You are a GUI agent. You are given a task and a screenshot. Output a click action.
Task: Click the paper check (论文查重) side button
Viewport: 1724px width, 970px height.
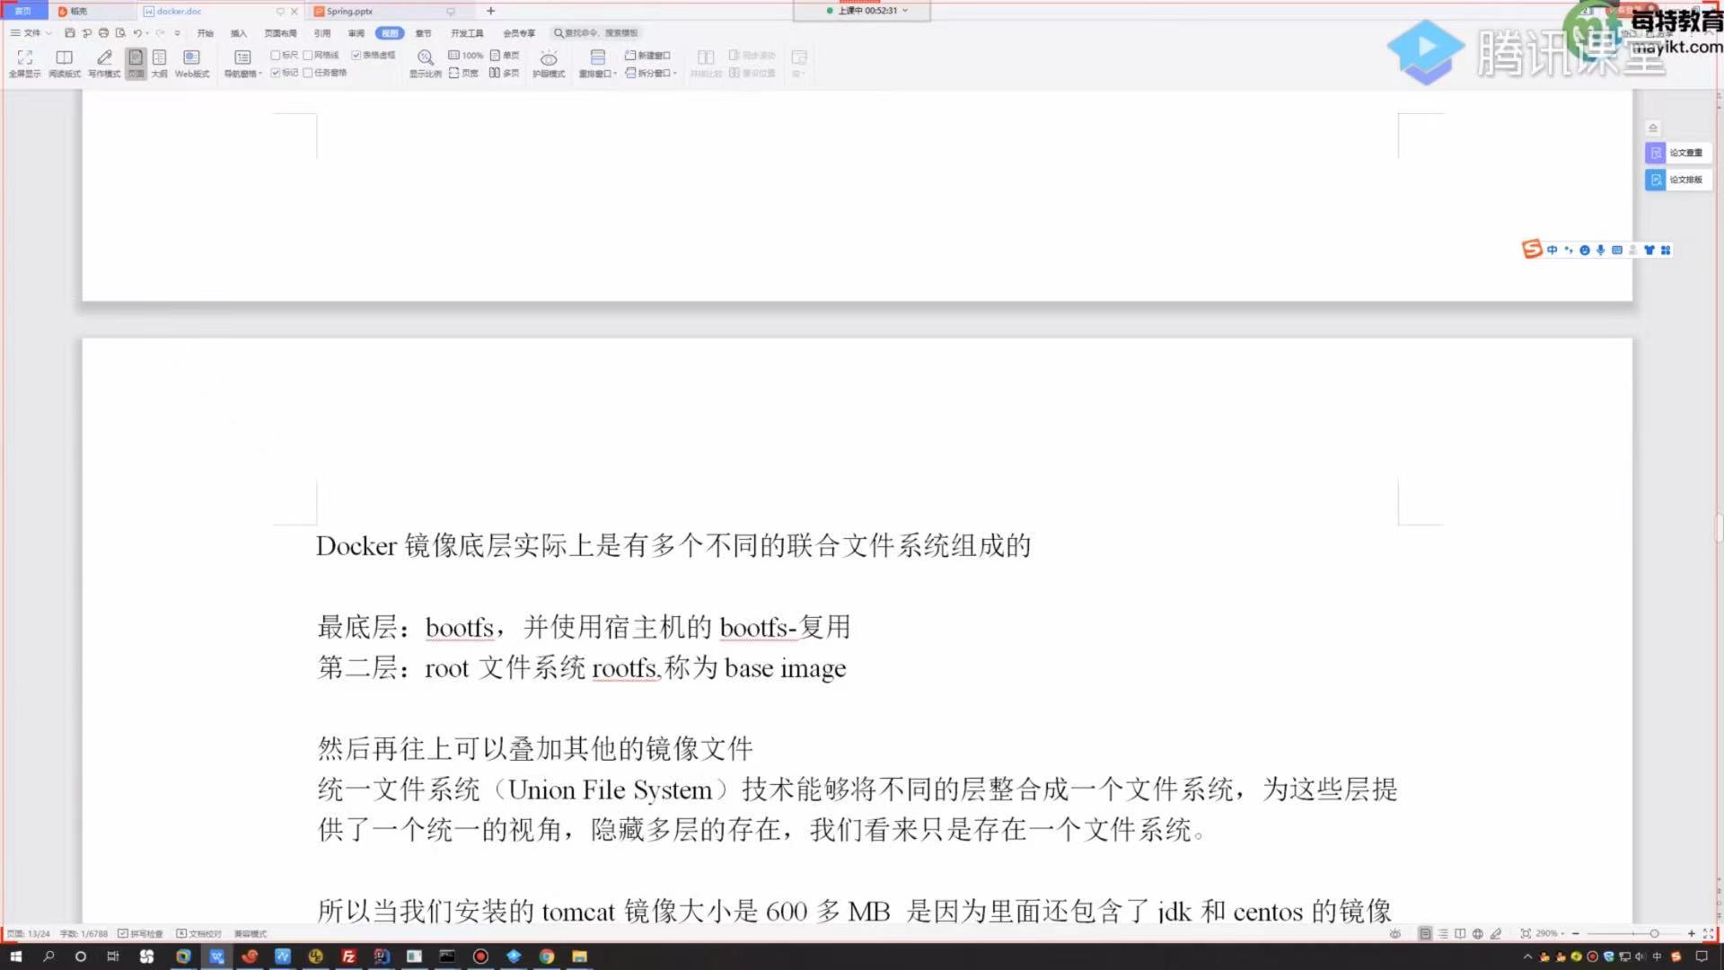pyautogui.click(x=1677, y=153)
